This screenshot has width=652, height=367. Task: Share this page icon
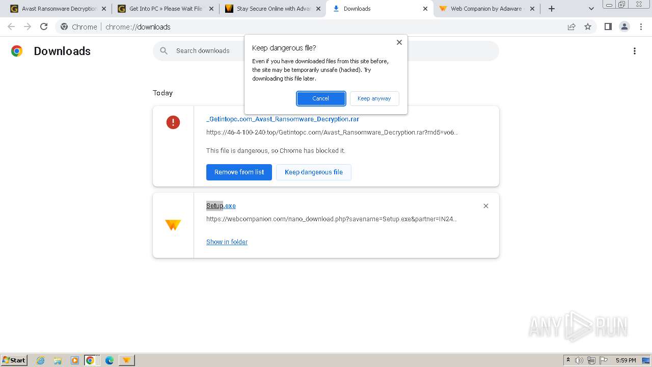pos(572,27)
